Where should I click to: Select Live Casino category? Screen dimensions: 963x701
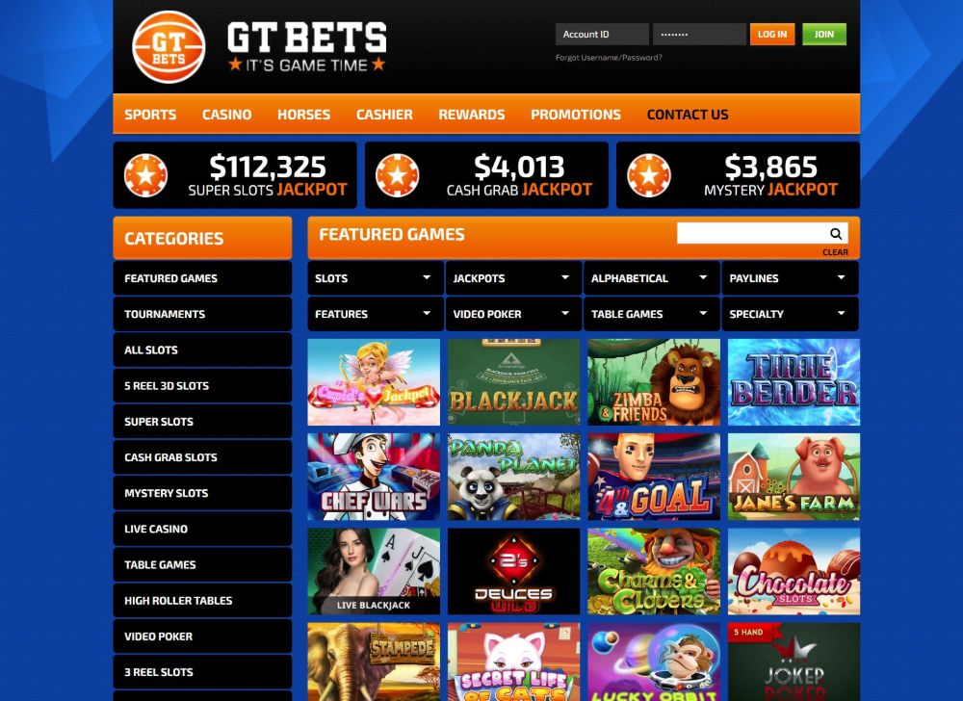(x=202, y=529)
